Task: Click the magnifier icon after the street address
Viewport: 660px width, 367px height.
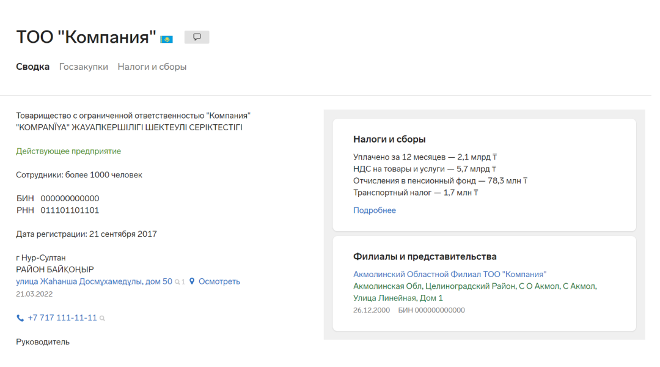Action: (177, 283)
